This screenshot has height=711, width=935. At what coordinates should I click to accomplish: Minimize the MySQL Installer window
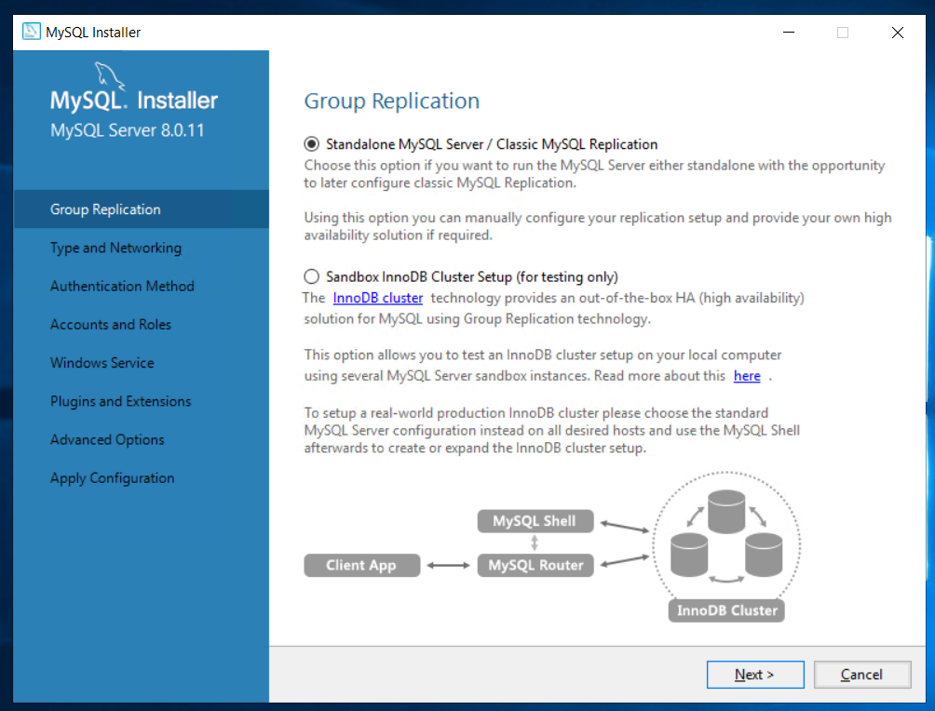point(788,33)
